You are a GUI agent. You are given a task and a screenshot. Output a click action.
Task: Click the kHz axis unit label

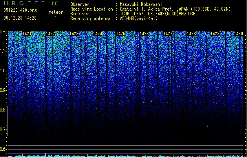[4, 32]
